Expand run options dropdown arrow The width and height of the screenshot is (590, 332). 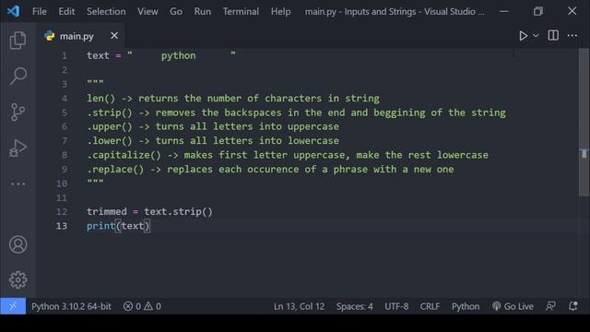coord(536,35)
